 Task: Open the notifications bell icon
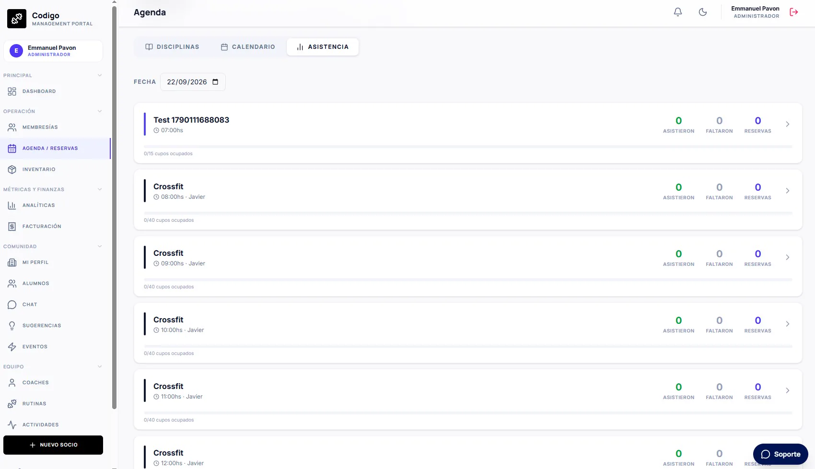pos(678,12)
